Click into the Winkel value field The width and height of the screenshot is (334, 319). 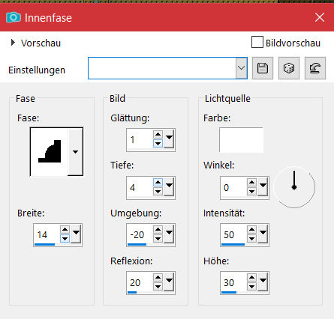[x=233, y=187]
